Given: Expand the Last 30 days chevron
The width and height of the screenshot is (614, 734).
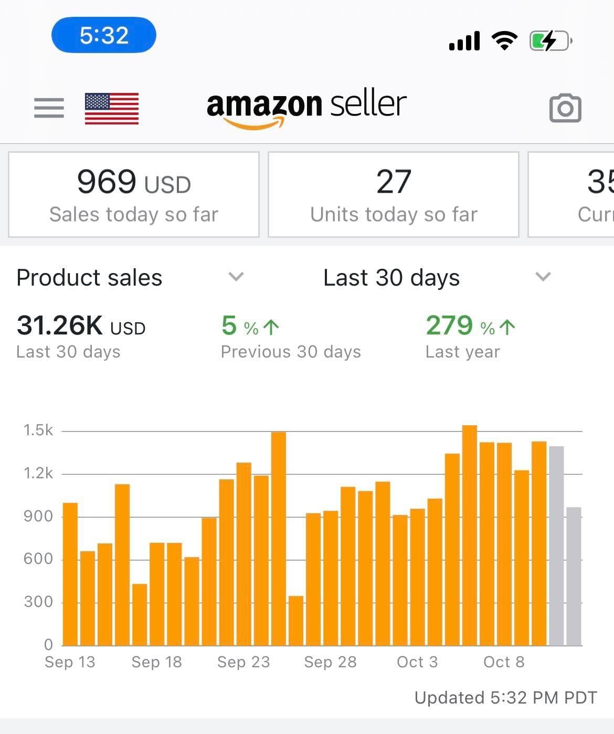Looking at the screenshot, I should coord(543,277).
